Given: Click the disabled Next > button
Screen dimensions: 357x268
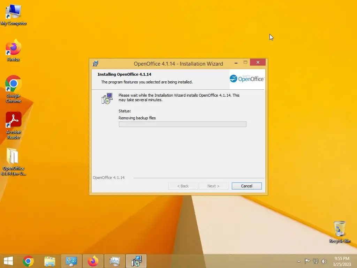Looking at the screenshot, I should [214, 186].
